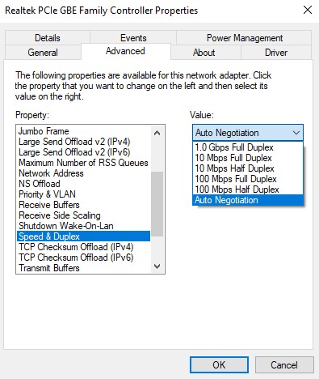The width and height of the screenshot is (319, 379).
Task: Click the property list scroll down arrow
Action: 157,266
